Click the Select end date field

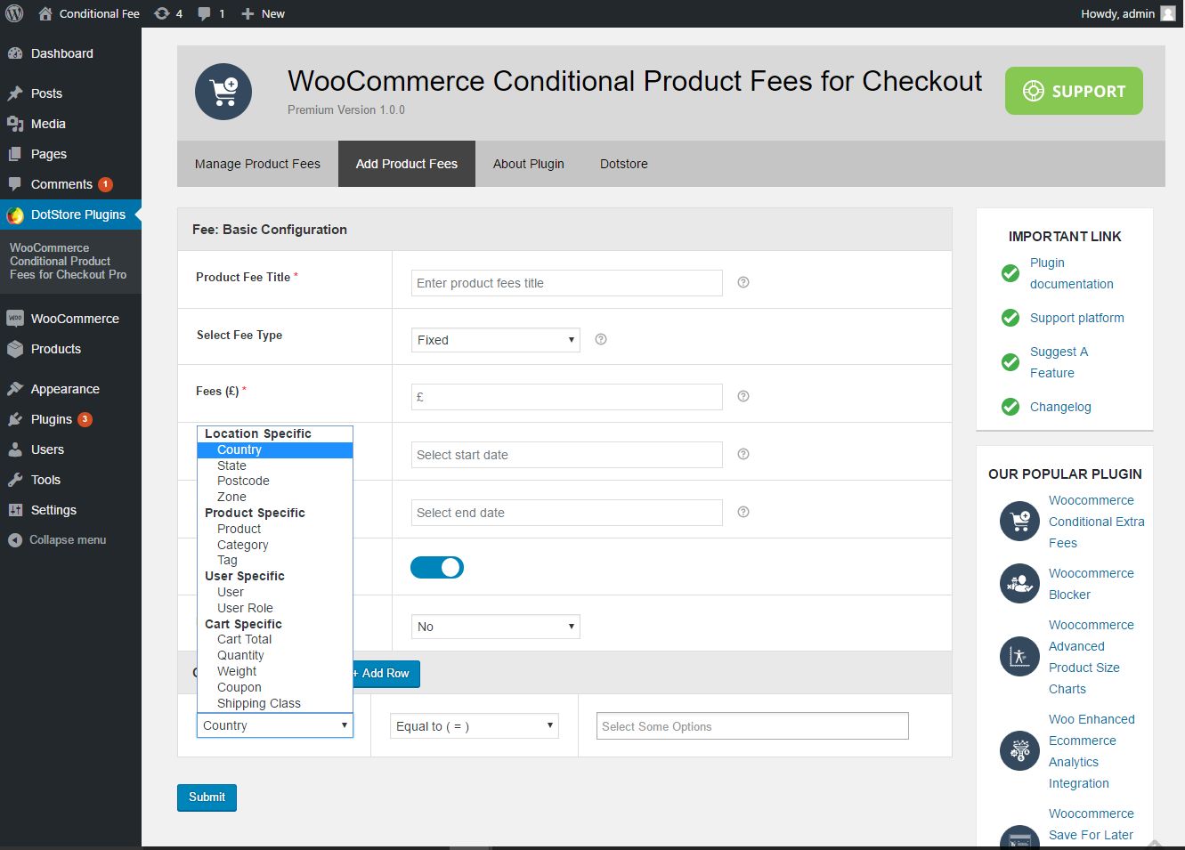point(567,513)
